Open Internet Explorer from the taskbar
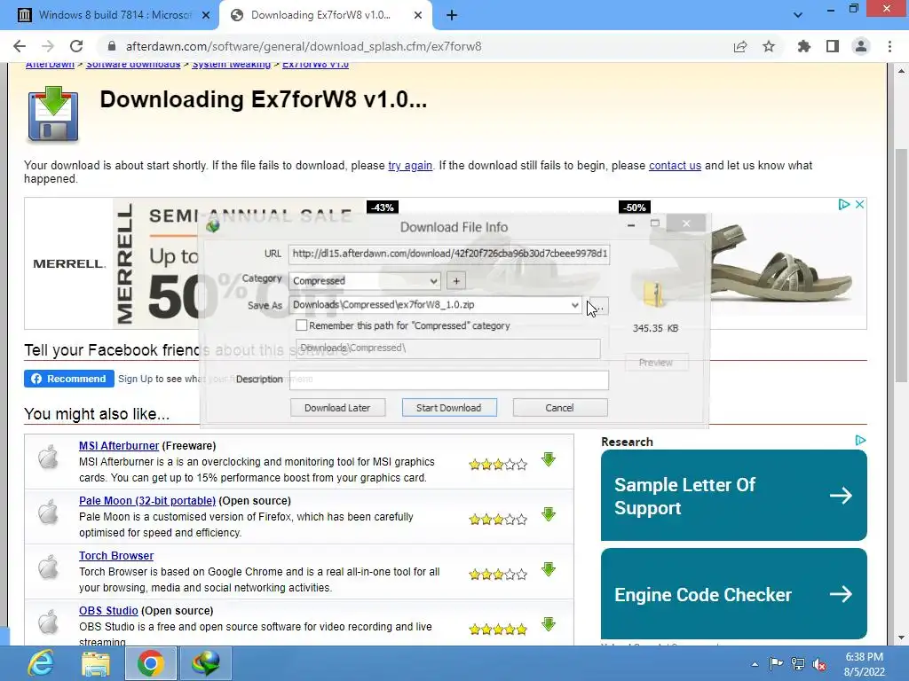This screenshot has height=681, width=909. (x=41, y=663)
